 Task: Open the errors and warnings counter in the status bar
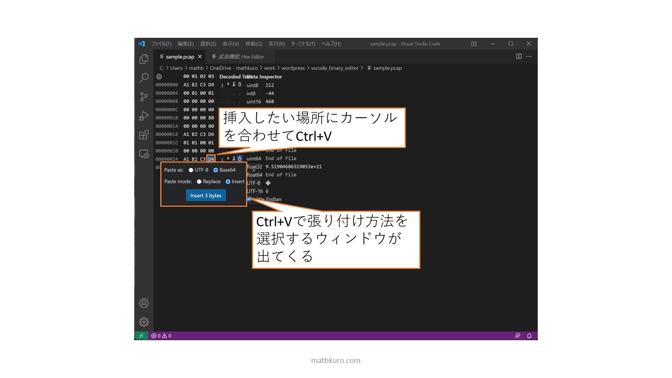(161, 336)
